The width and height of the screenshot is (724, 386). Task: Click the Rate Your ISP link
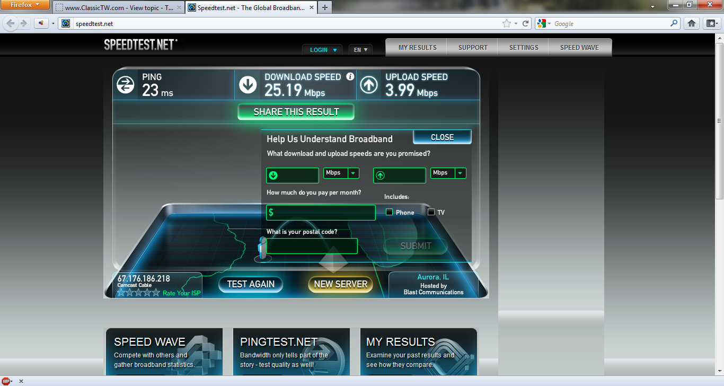(x=182, y=293)
